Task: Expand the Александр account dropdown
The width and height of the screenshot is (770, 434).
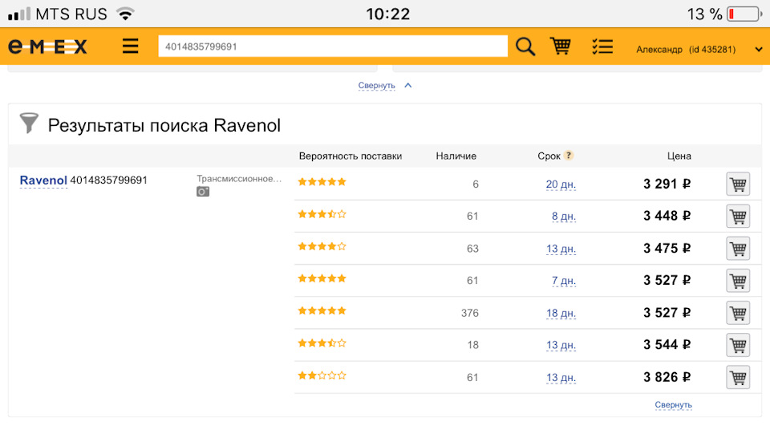Action: click(x=758, y=49)
